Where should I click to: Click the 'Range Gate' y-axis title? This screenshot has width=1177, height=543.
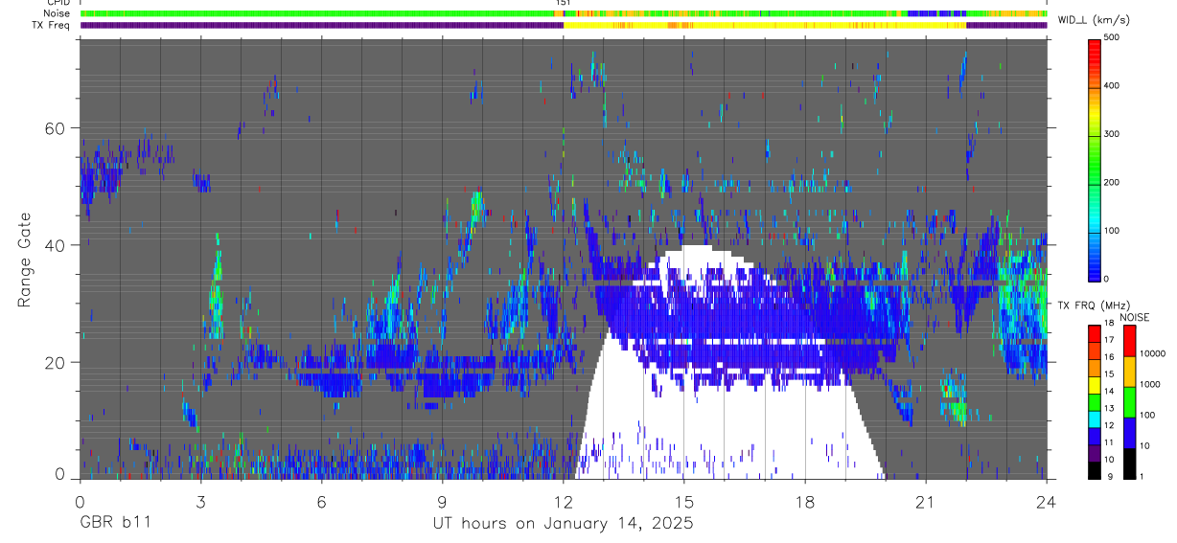[x=24, y=259]
